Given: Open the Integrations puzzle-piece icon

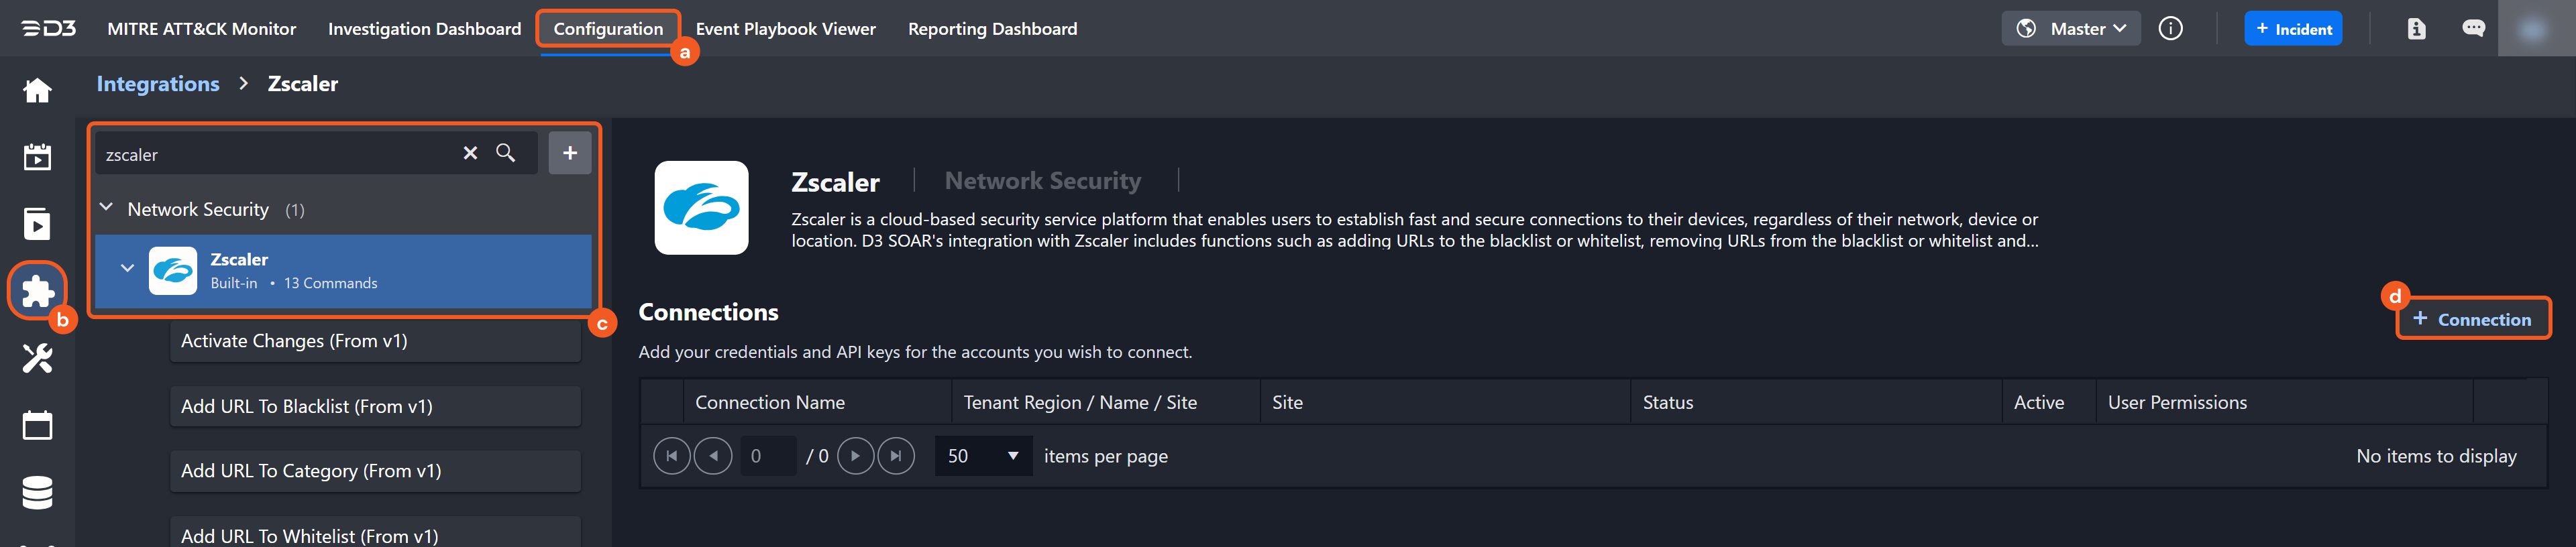Looking at the screenshot, I should coord(37,291).
